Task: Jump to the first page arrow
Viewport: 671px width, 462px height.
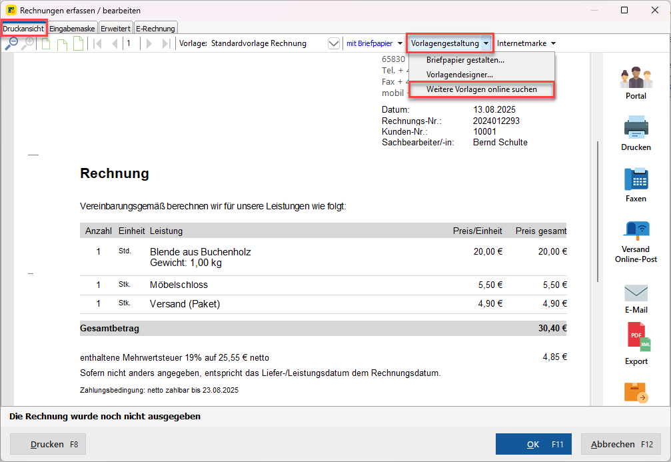Action: [97, 43]
